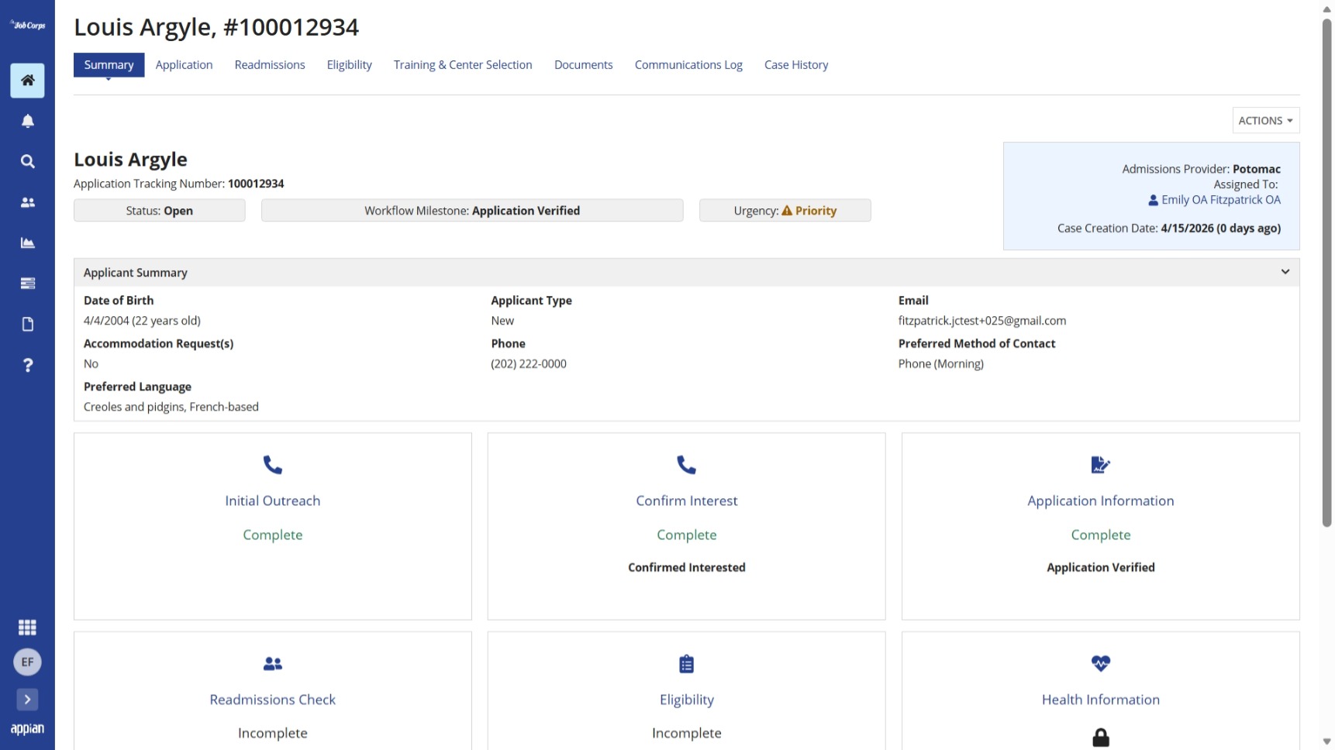The height and width of the screenshot is (750, 1335).
Task: Open the help question mark icon
Action: [x=27, y=365]
